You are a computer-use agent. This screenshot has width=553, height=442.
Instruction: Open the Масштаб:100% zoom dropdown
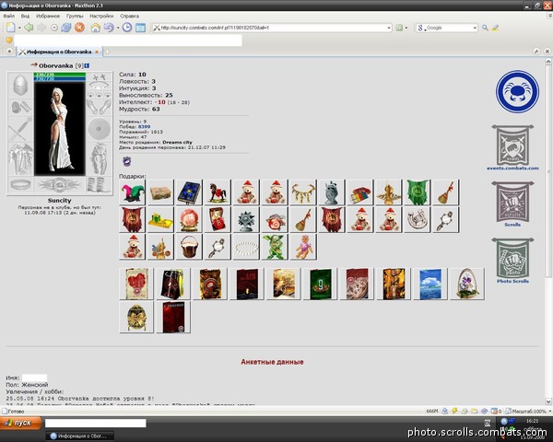pyautogui.click(x=528, y=411)
